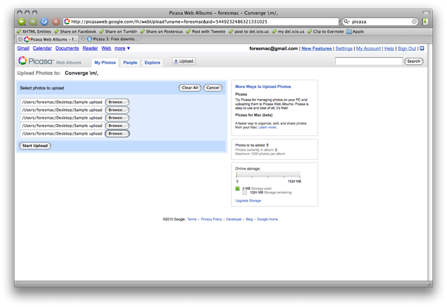Click the online storage usage bar
The width and height of the screenshot is (447, 307).
[268, 174]
